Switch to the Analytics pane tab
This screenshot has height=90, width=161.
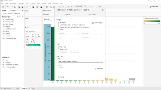[x=13, y=10]
